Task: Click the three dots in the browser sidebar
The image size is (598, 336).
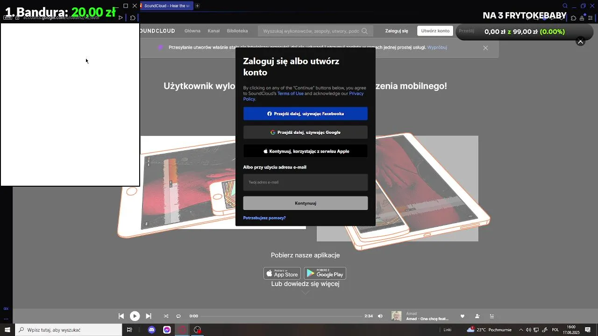Action: click(6, 319)
